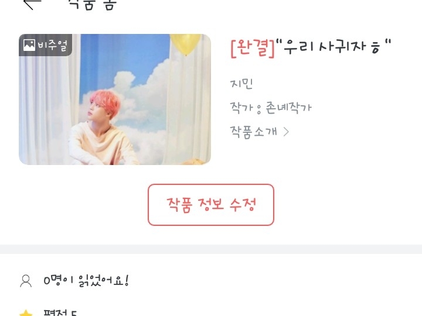Click the gray section divider bar
Screen dimensions: 422x316
point(211,249)
